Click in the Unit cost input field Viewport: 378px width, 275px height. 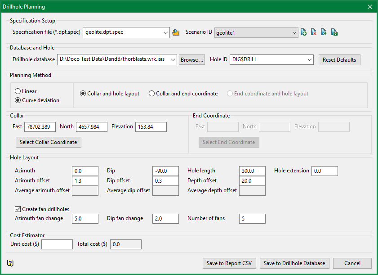point(57,244)
